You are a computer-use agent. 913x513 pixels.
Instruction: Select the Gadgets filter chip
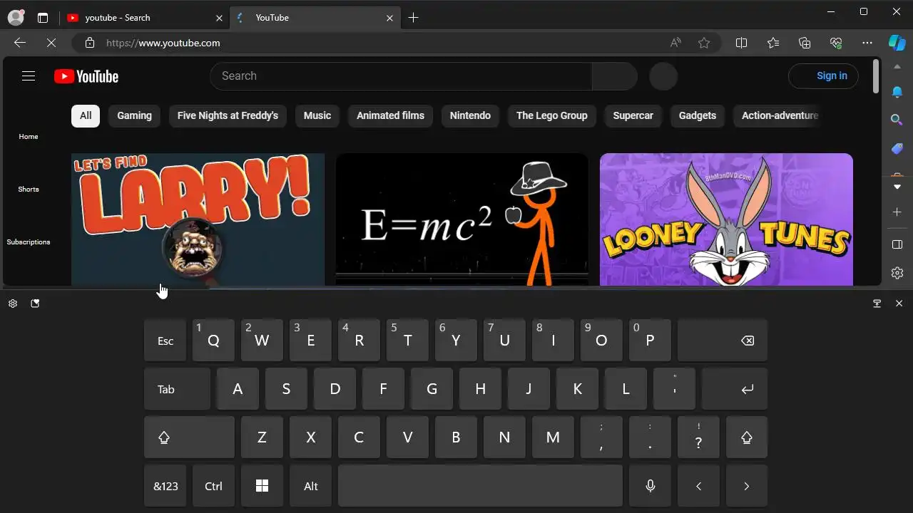[697, 115]
